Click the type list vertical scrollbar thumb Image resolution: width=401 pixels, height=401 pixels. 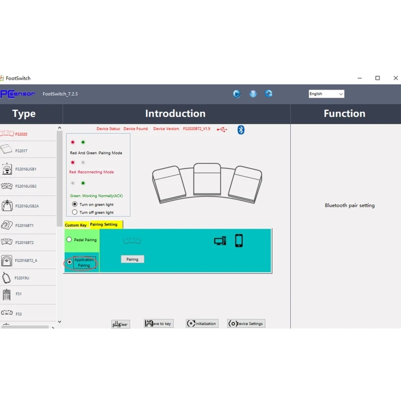click(60, 178)
